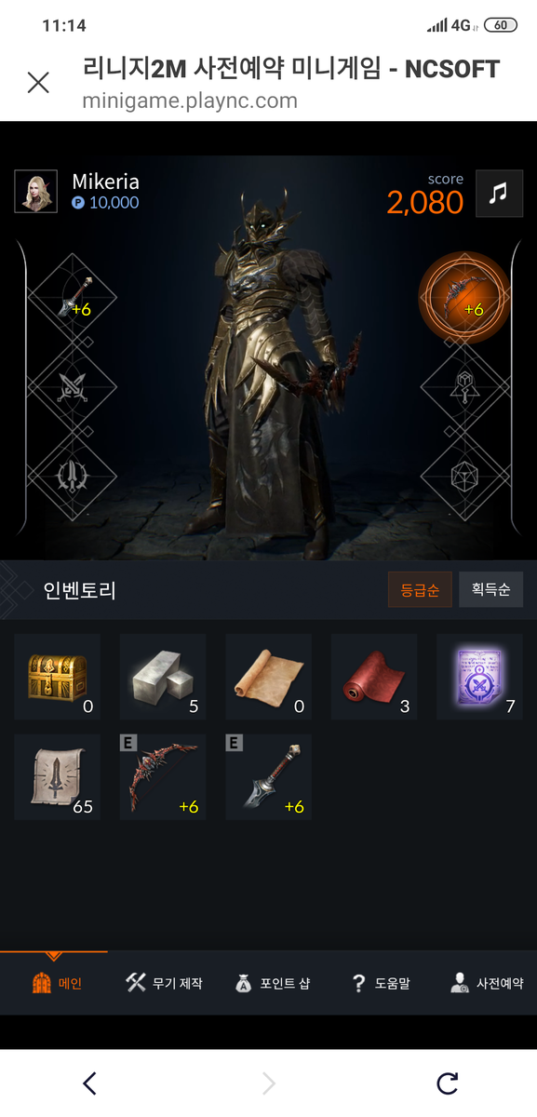
Task: Toggle the background music note button
Action: [x=499, y=194]
